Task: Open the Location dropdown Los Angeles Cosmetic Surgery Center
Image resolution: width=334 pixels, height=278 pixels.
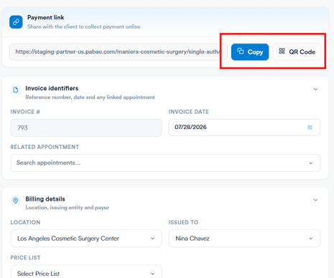Action: point(86,239)
